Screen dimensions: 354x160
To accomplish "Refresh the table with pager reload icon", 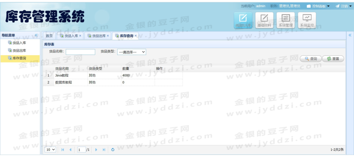I will [113, 150].
